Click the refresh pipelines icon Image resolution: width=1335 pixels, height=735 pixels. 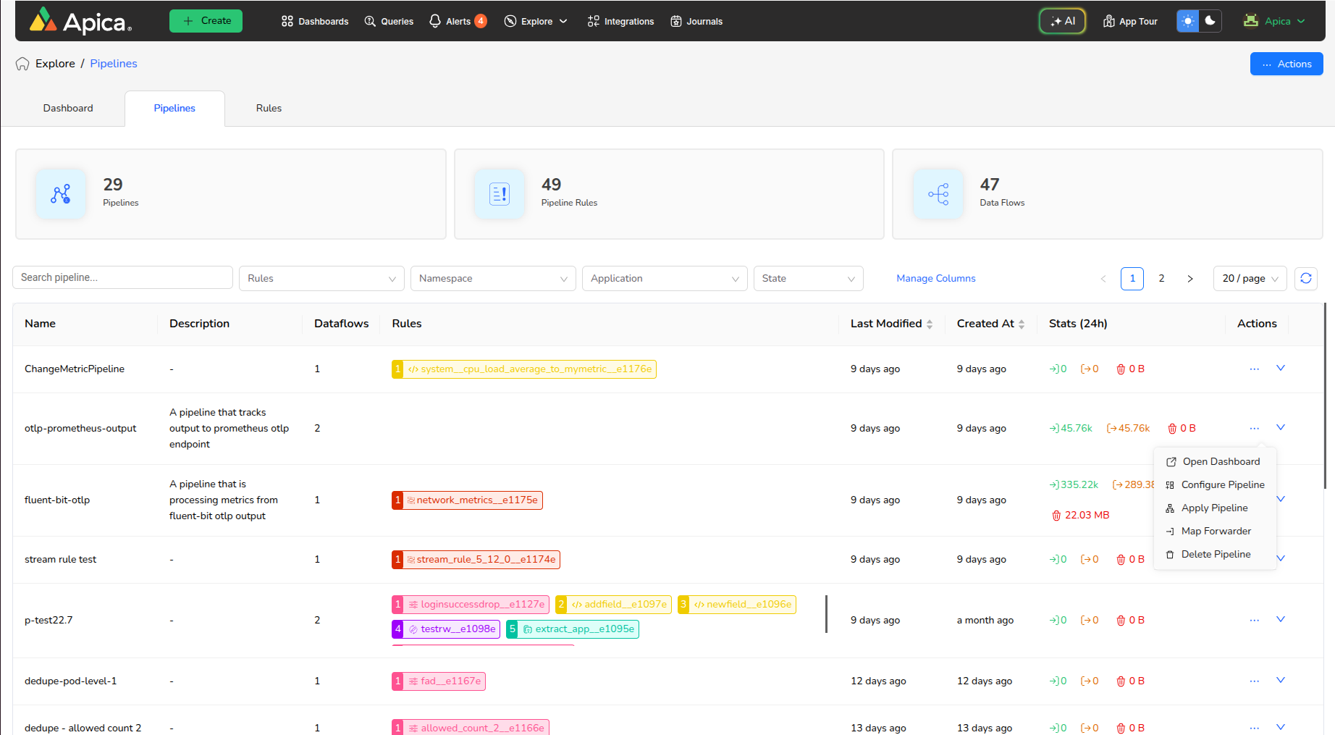point(1305,278)
